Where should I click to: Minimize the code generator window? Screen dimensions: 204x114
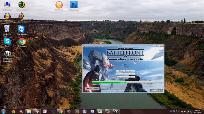(155, 46)
